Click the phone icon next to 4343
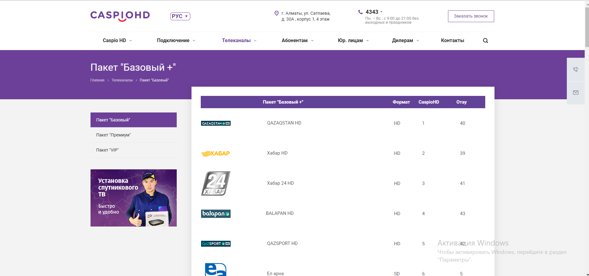The height and width of the screenshot is (276, 589). [x=360, y=12]
